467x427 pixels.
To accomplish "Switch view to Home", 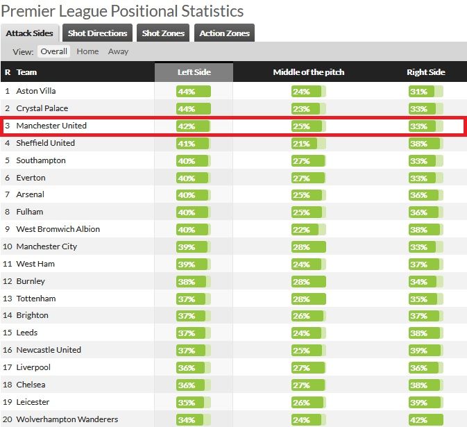I will (x=87, y=51).
